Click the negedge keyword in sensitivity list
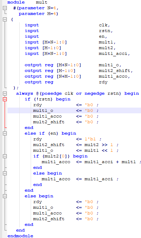The image size is (141, 238). click(95, 93)
